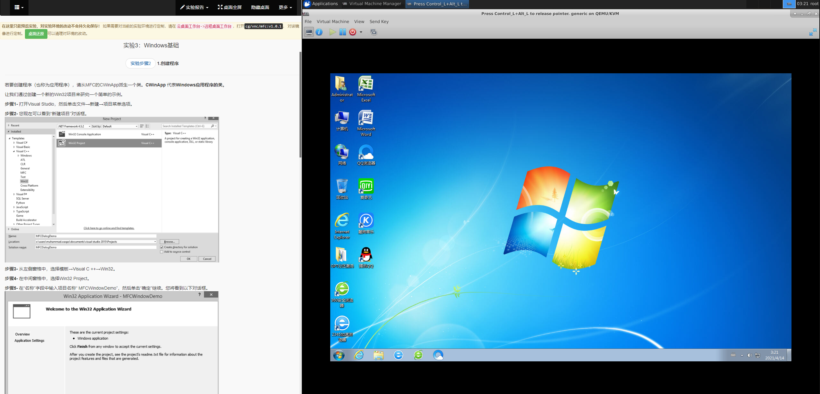
Task: Toggle VM fullscreen icon at toolbar right
Action: click(x=813, y=32)
